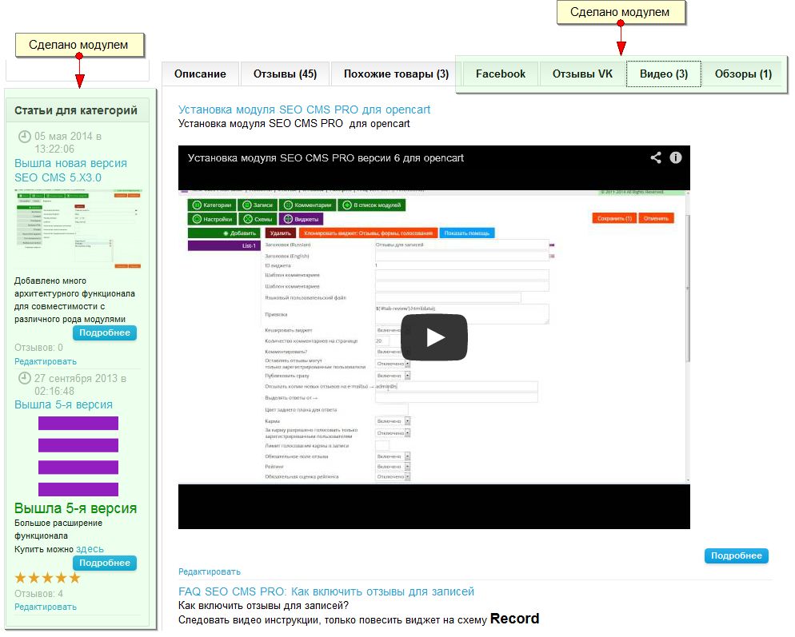
Task: Click the Отзывов: 4 text
Action: pyautogui.click(x=38, y=593)
